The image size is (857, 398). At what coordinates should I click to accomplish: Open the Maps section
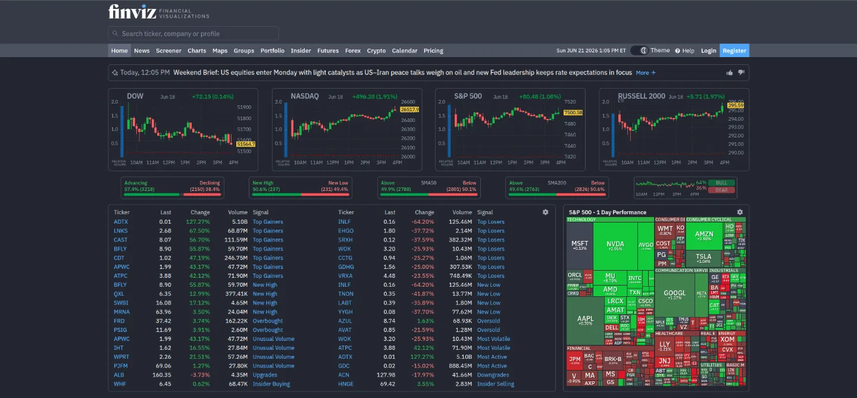coord(220,51)
